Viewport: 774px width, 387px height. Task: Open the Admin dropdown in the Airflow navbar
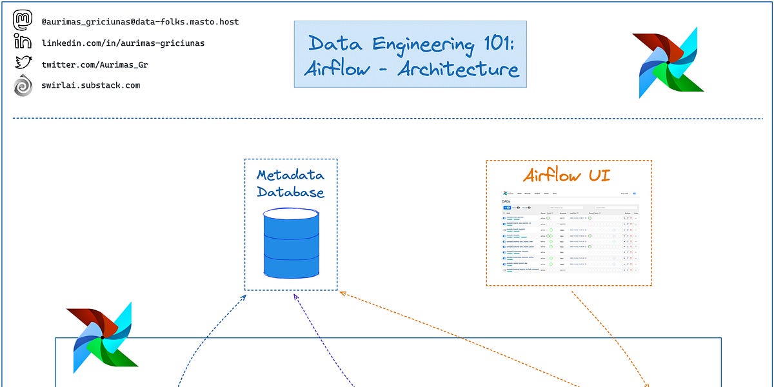[x=546, y=193]
